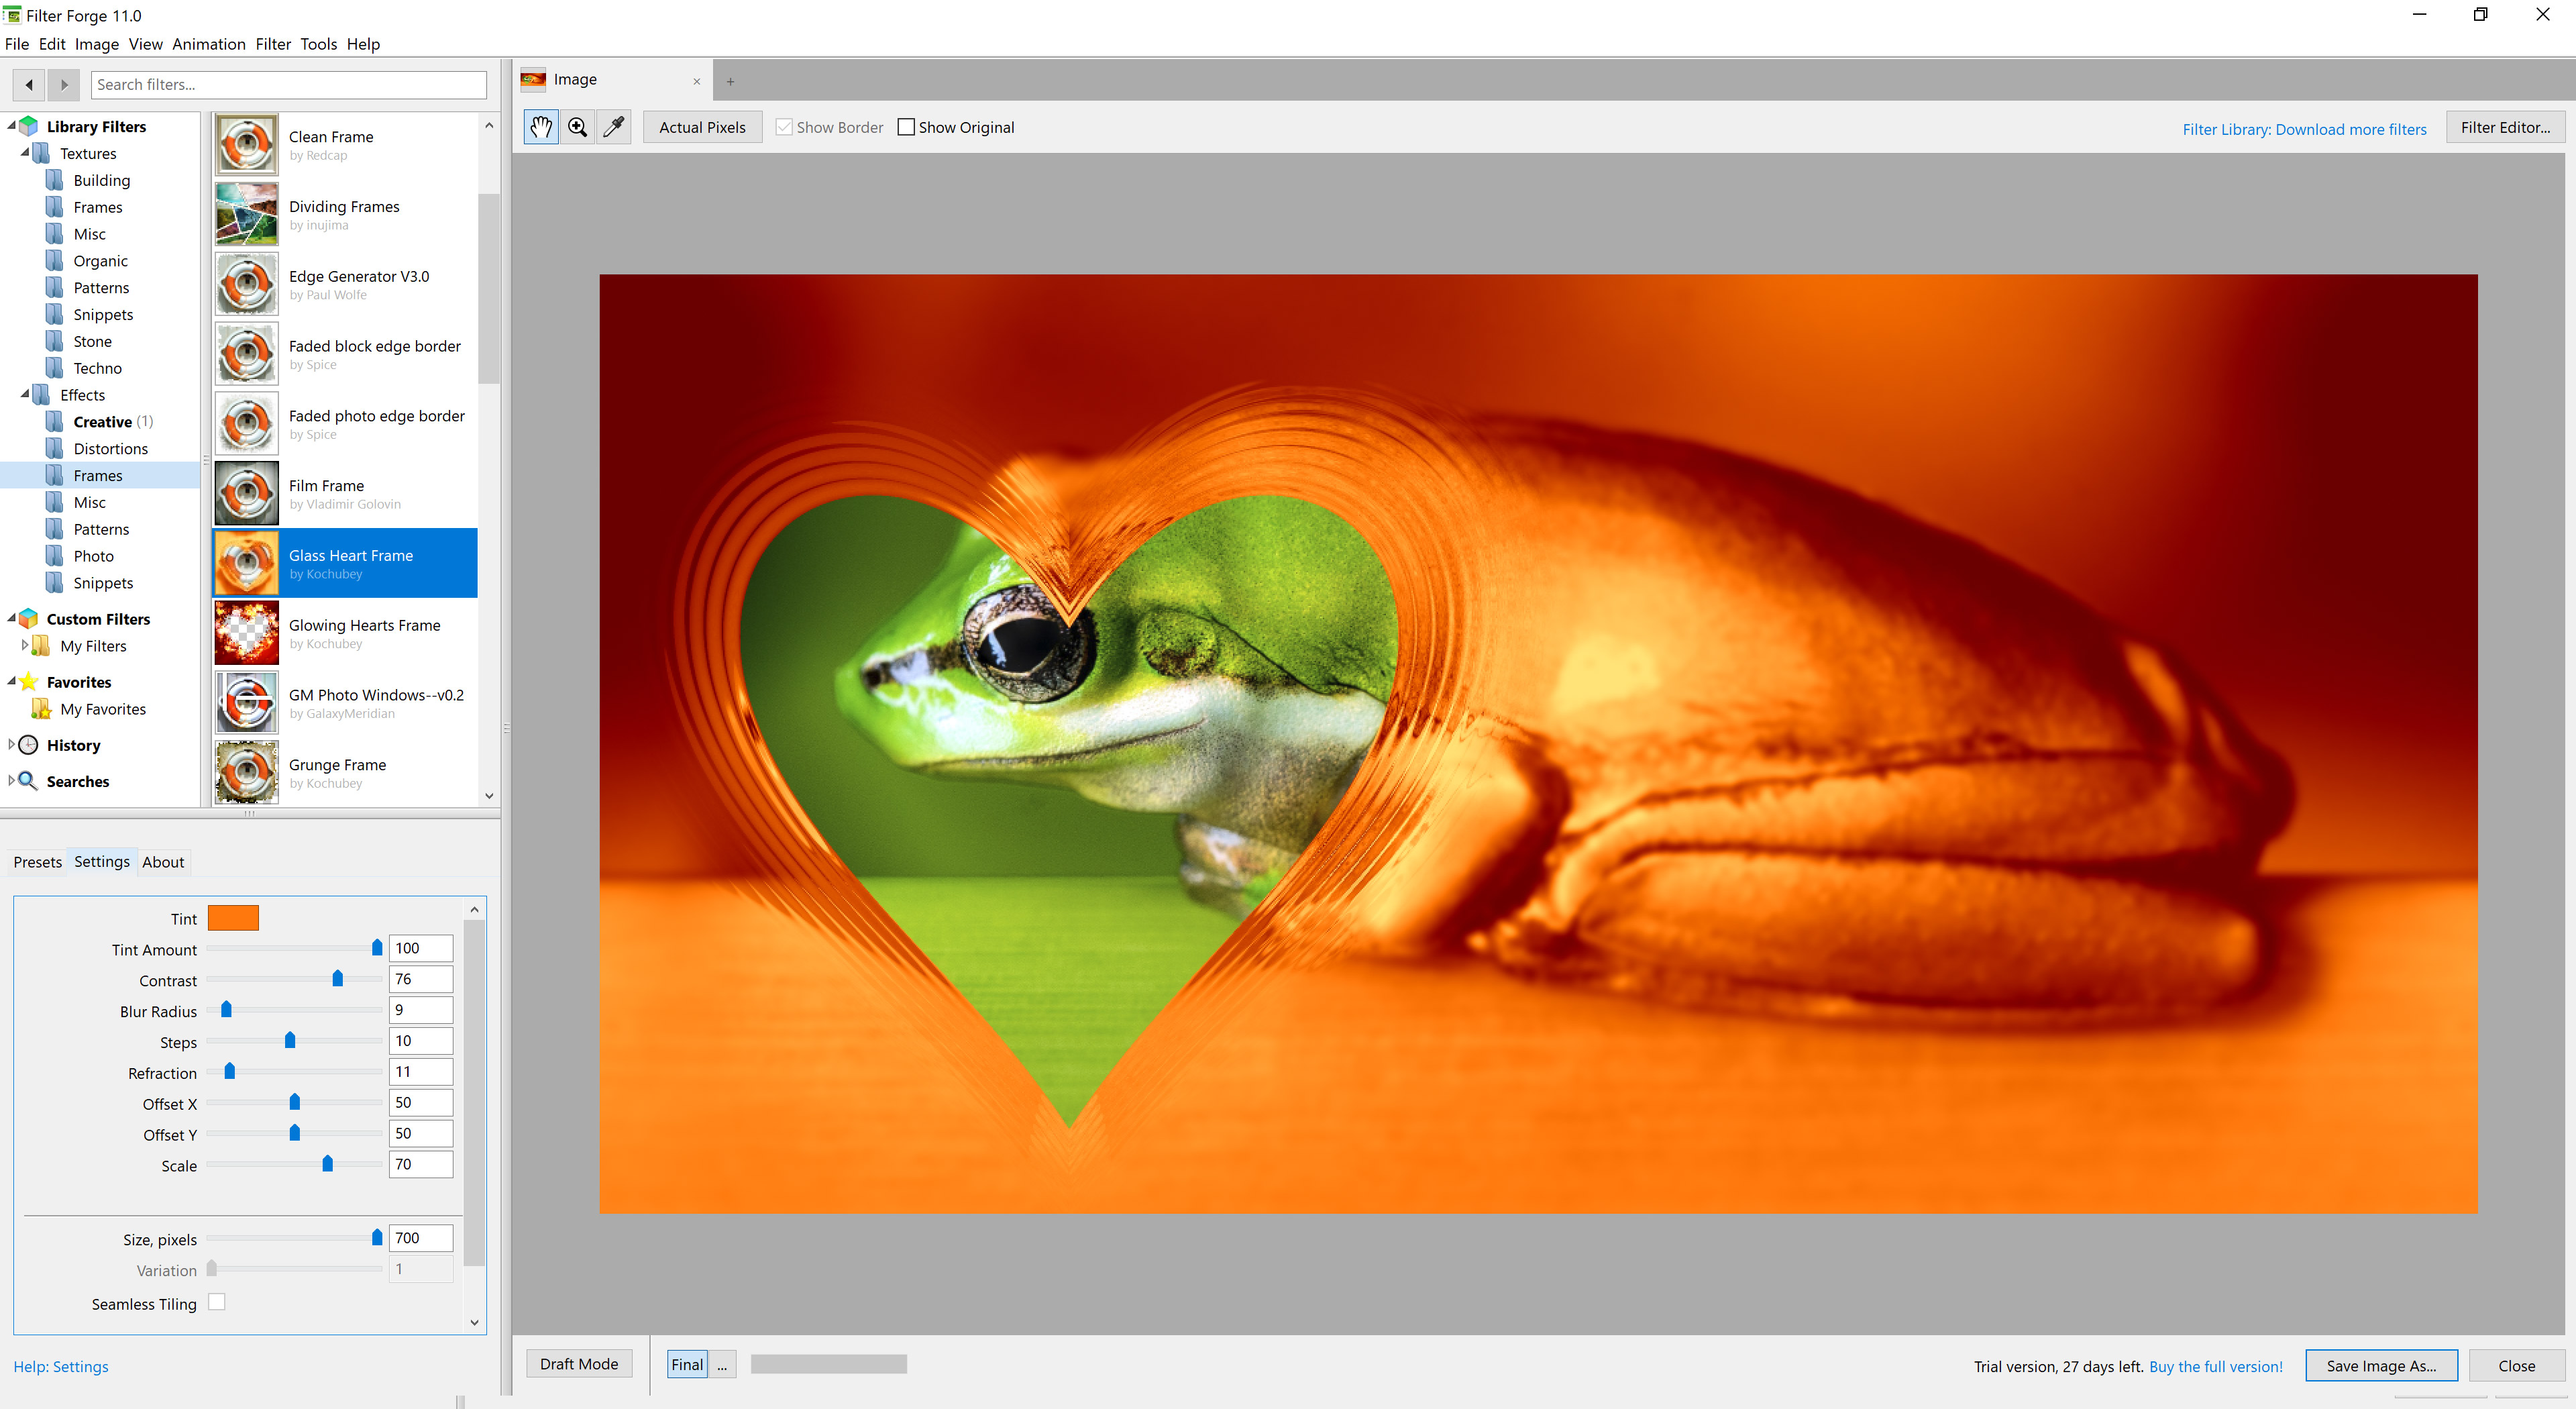Image resolution: width=2576 pixels, height=1409 pixels.
Task: Toggle the Show Border checkbox
Action: coord(785,127)
